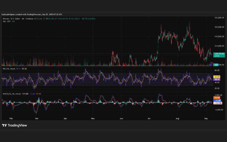
Task: Select the Vol · BTC indicator label
Action: coord(7,21)
